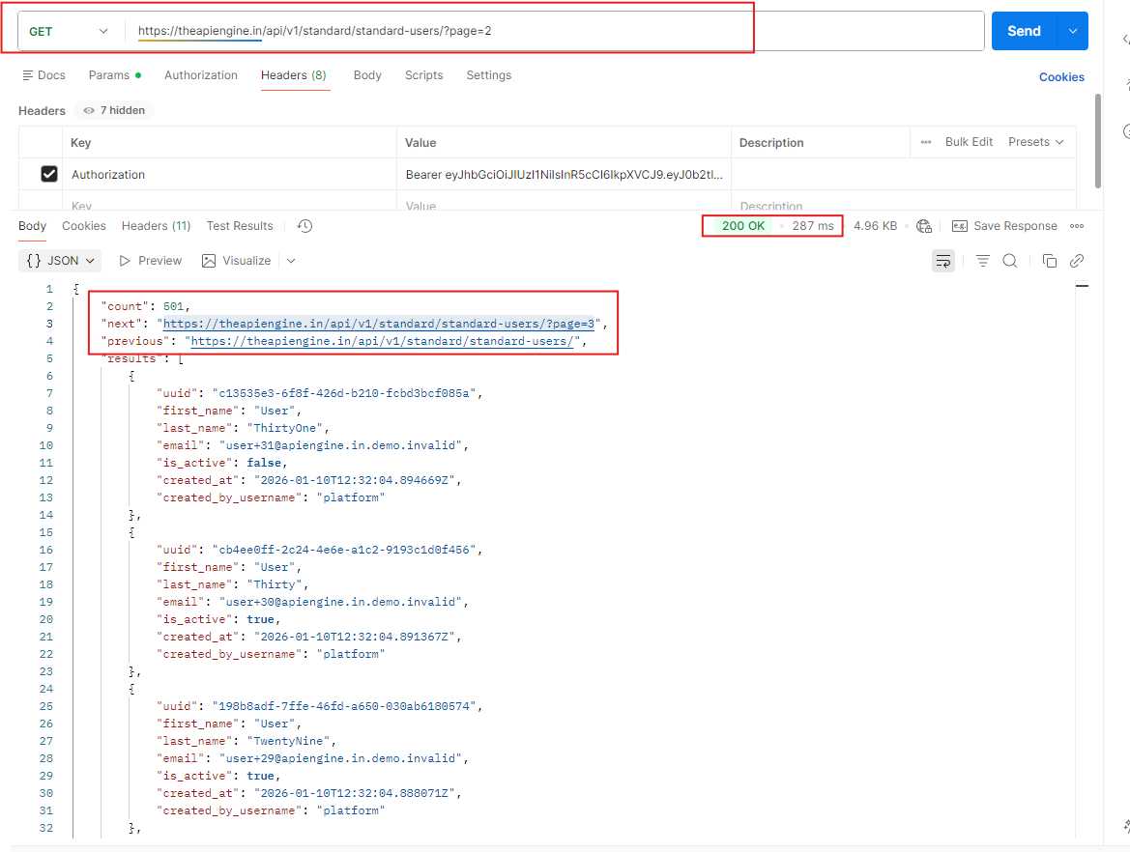
Task: Toggle word wrap in response viewer
Action: (x=942, y=261)
